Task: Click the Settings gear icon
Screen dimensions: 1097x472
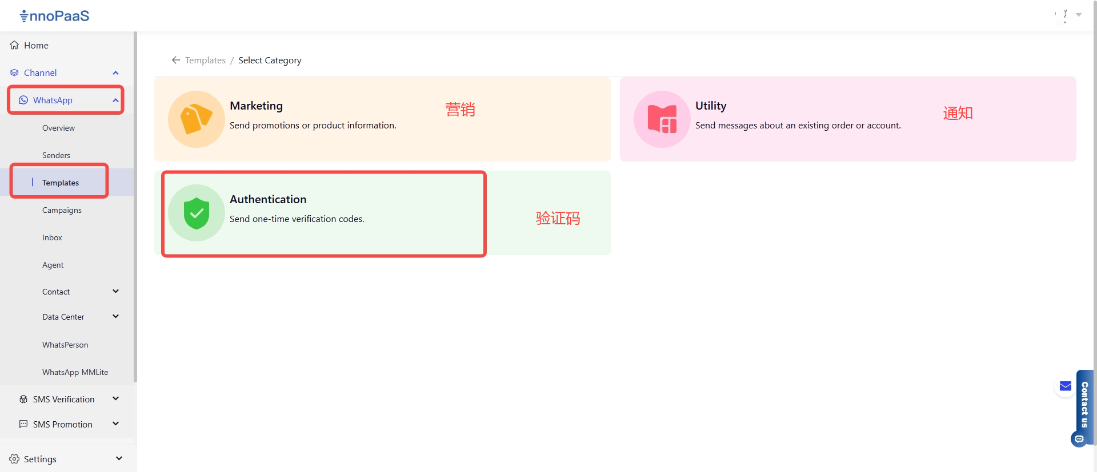Action: coord(14,459)
